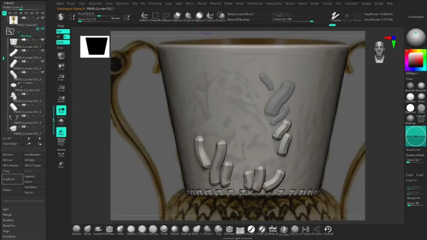Choose the TrimDynamic brush
Viewport: 427px width, 240px height.
pos(142,230)
